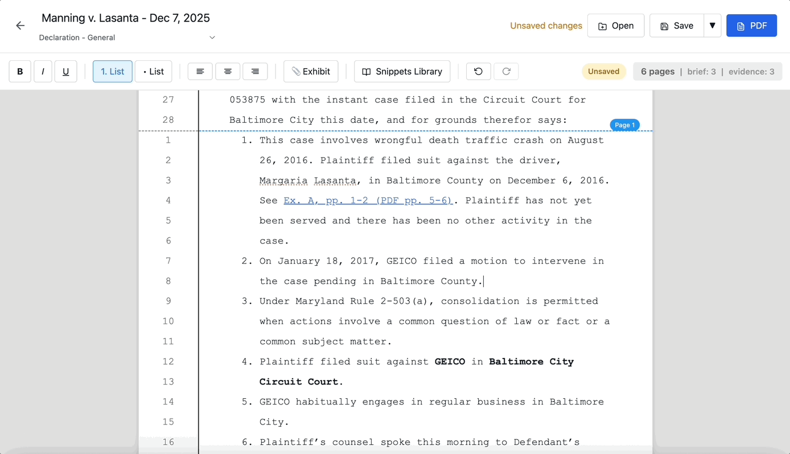Select the Exhibit menu item

[311, 71]
